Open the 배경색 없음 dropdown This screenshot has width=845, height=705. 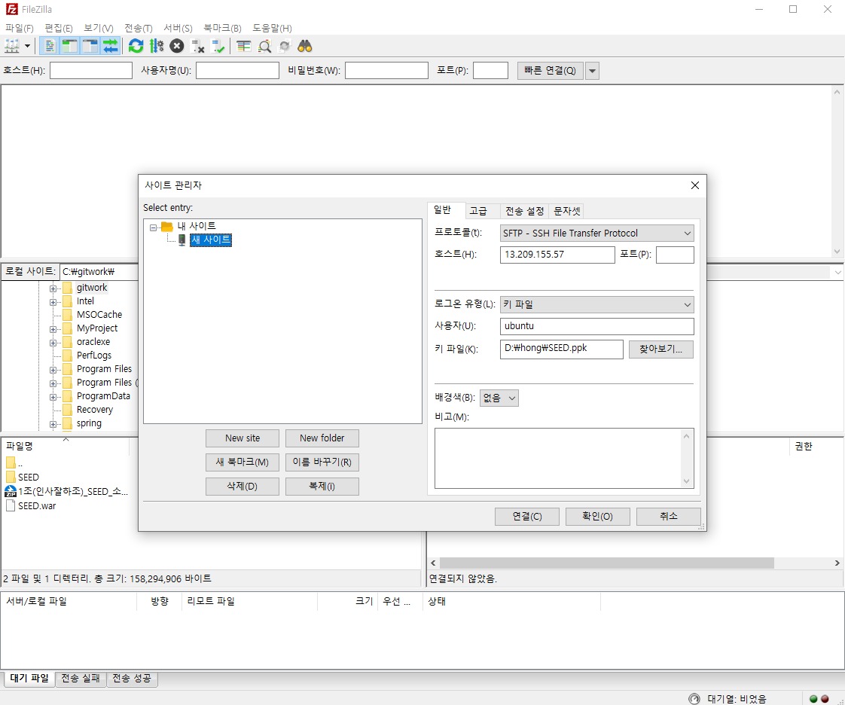(x=499, y=398)
